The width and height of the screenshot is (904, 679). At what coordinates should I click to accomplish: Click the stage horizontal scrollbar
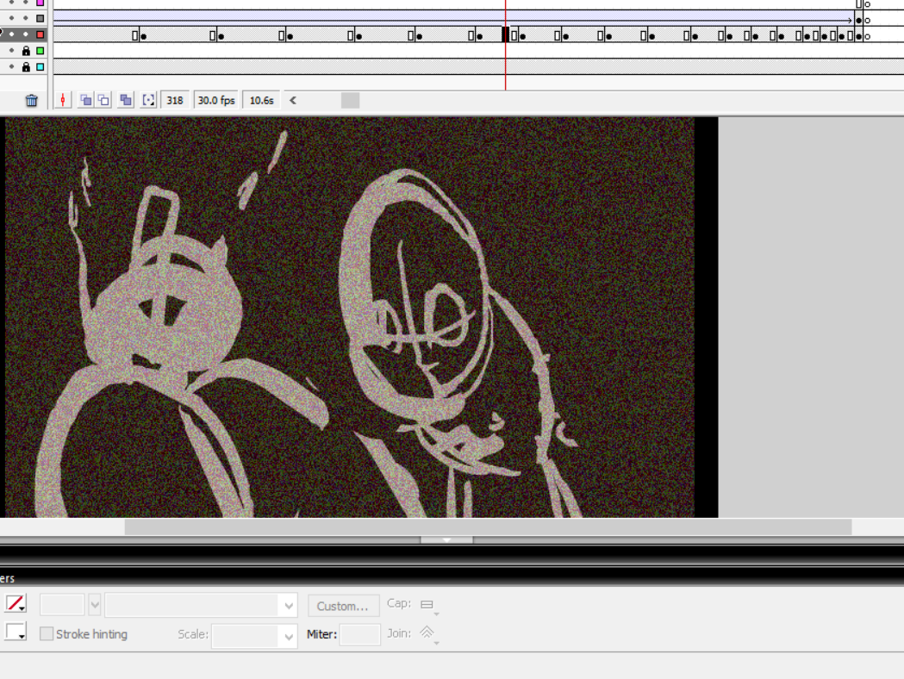pyautogui.click(x=488, y=526)
